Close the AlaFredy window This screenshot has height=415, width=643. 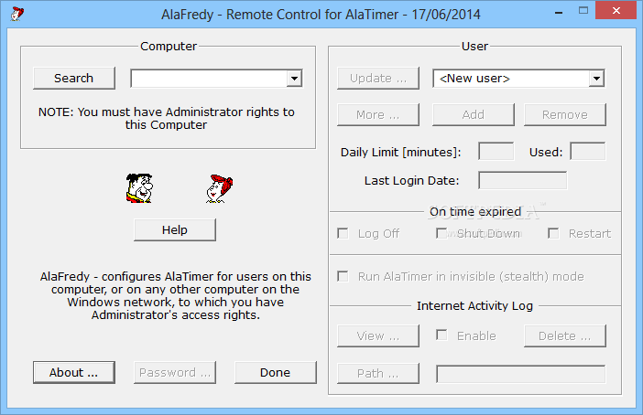[616, 11]
